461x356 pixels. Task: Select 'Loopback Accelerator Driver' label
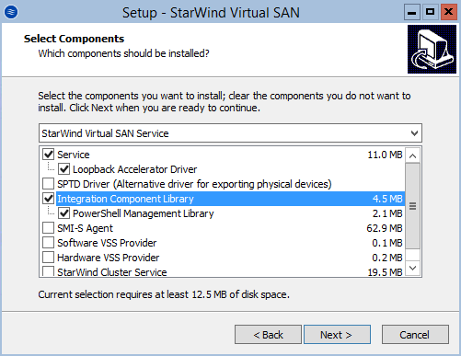pyautogui.click(x=134, y=169)
